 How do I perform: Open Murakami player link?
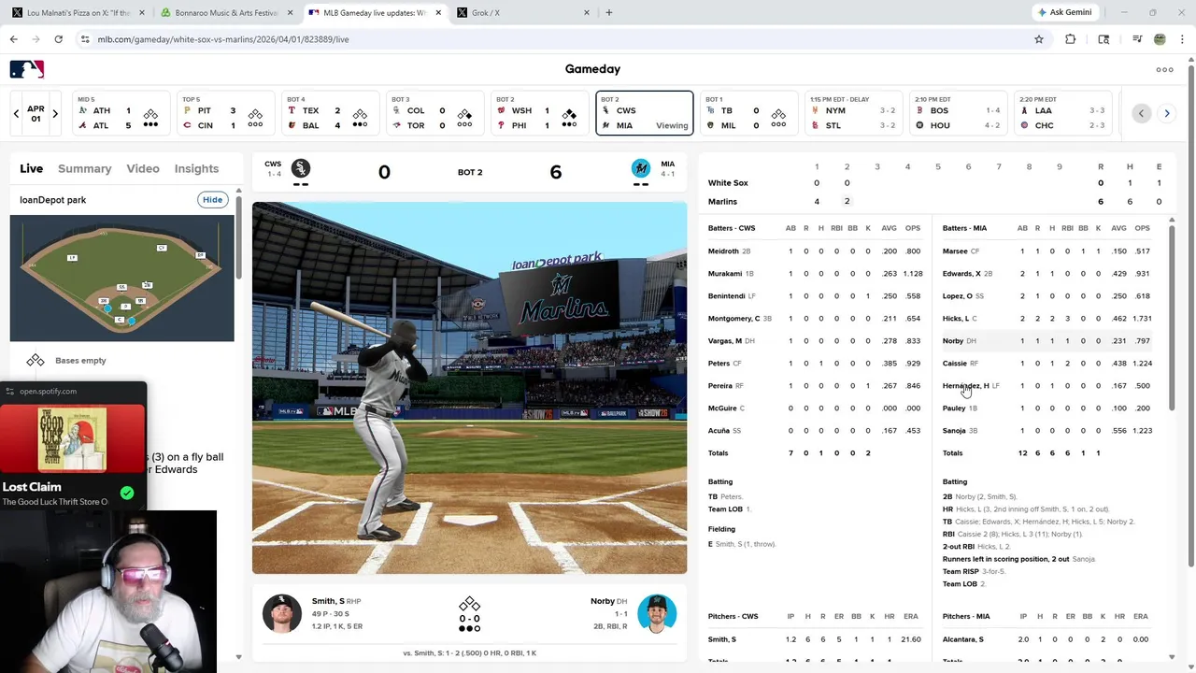[x=725, y=274]
